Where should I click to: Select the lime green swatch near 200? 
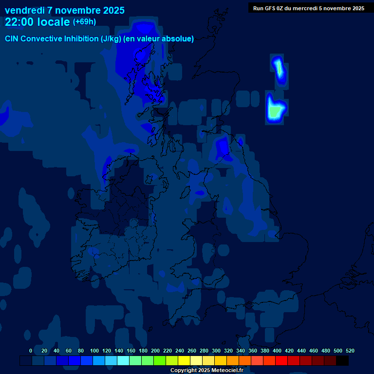pos(160,361)
